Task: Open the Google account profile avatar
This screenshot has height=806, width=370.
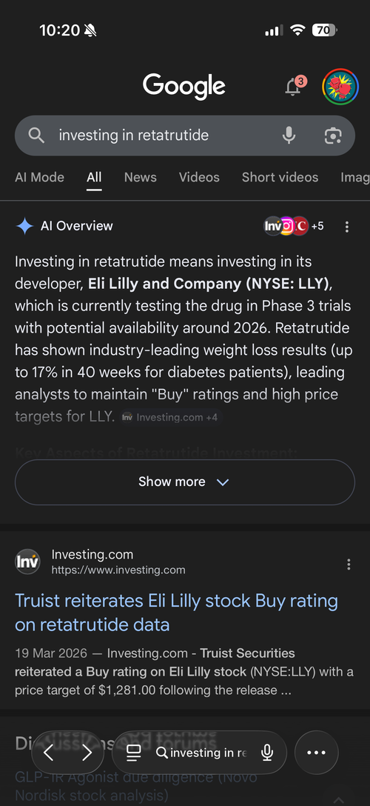Action: 340,87
